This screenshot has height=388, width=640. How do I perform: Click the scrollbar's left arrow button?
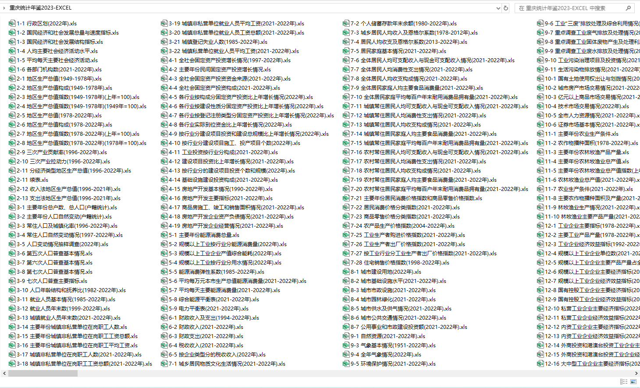(4, 374)
